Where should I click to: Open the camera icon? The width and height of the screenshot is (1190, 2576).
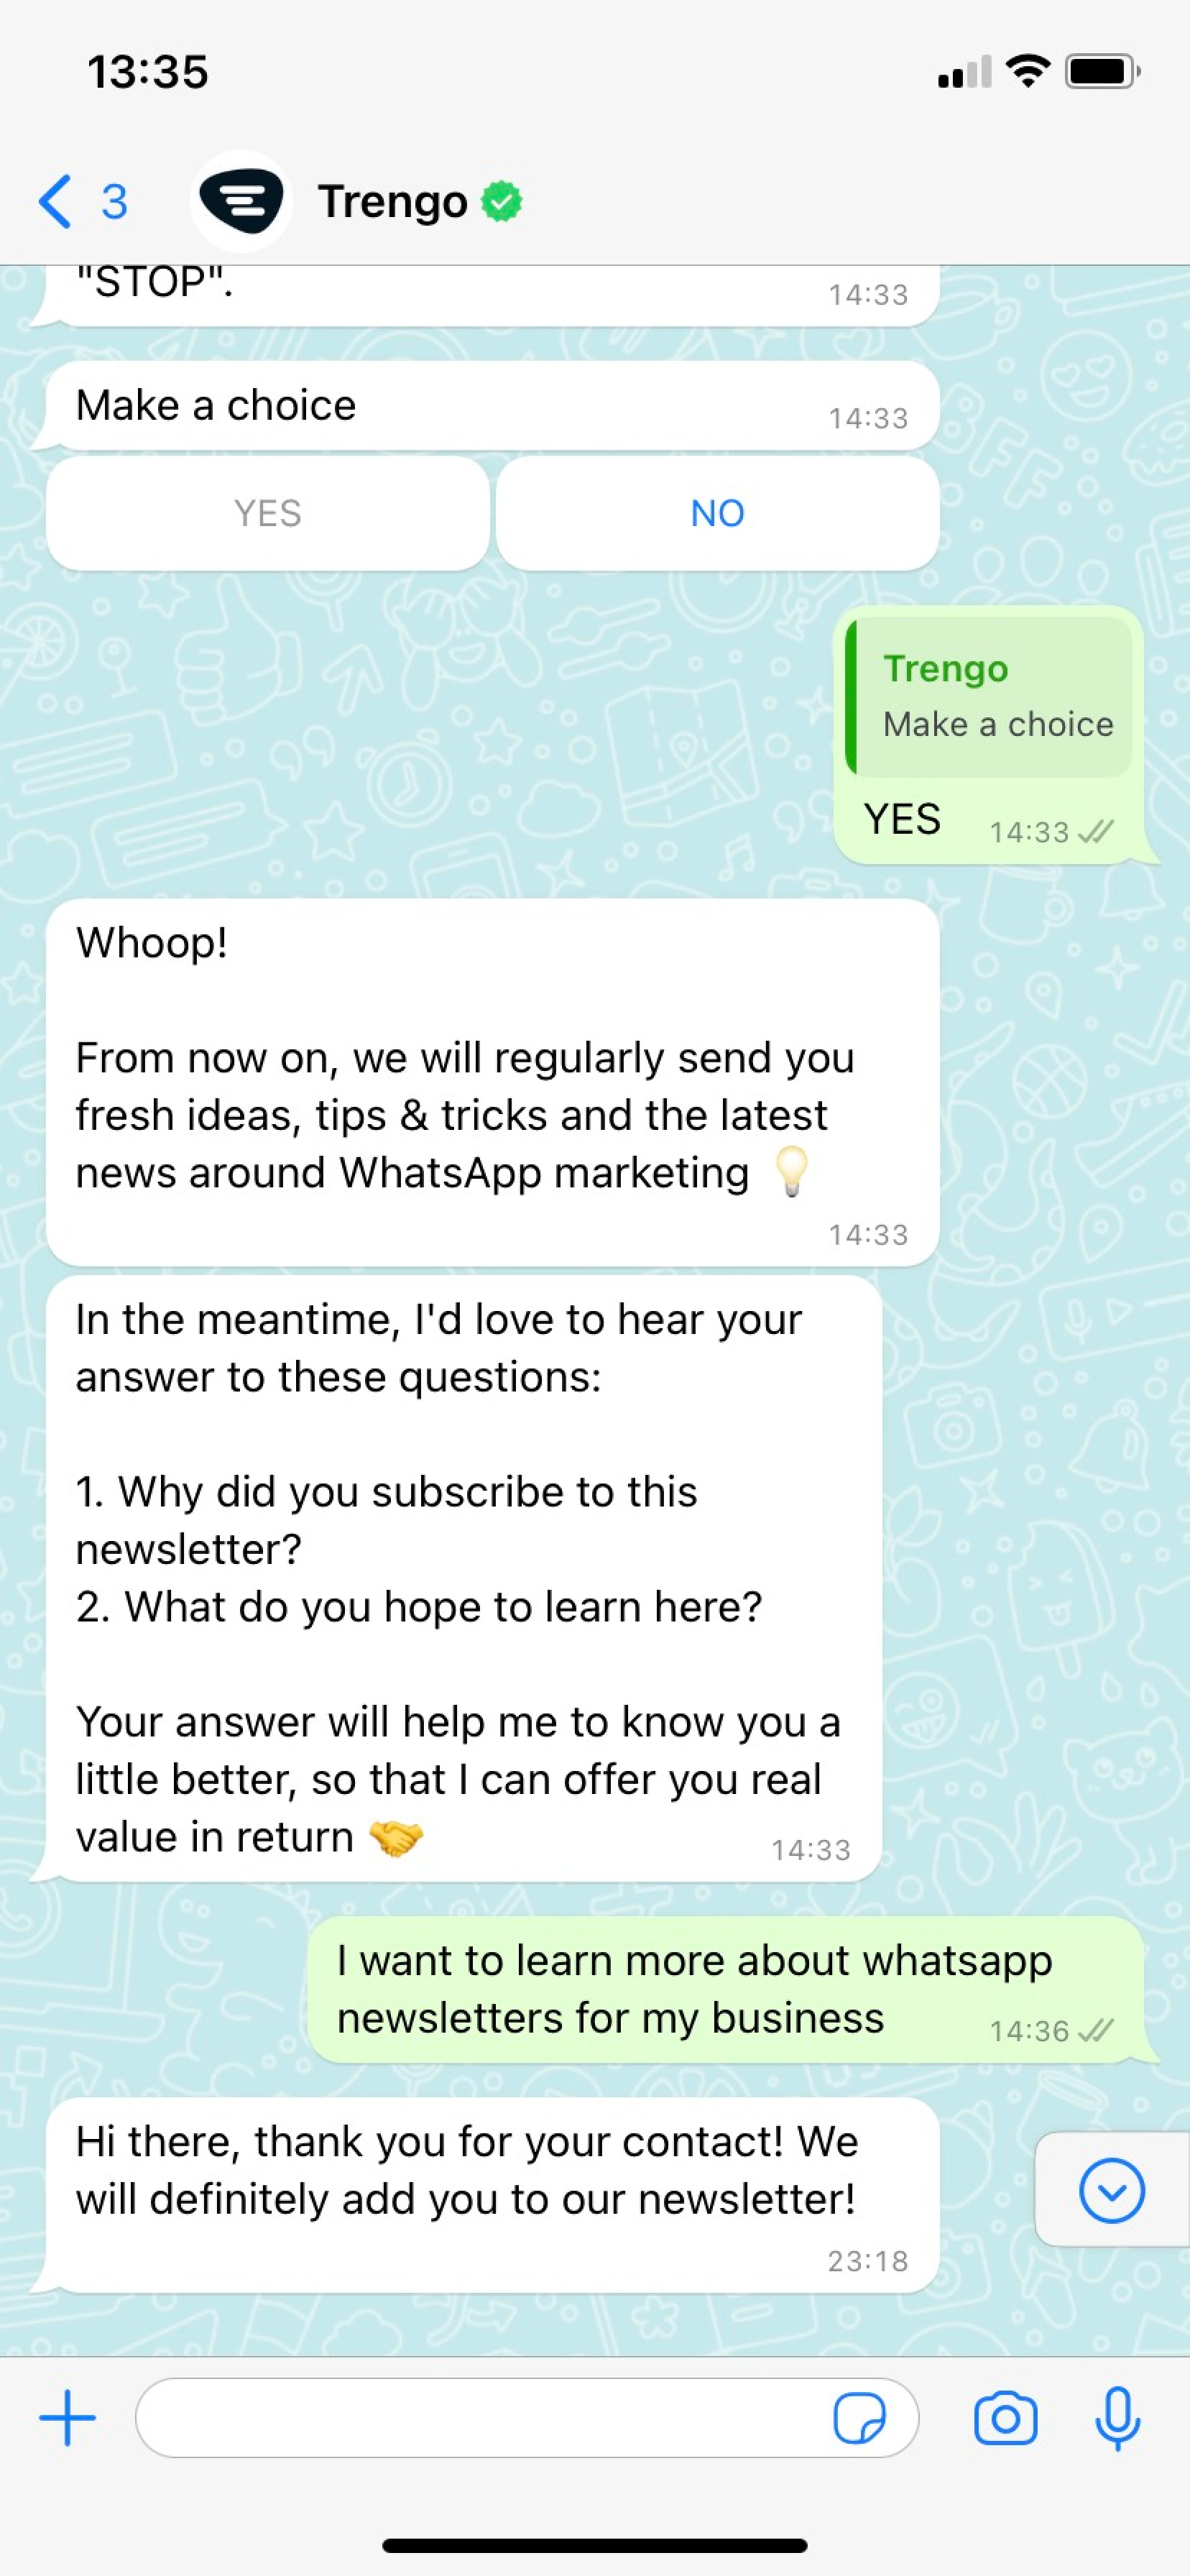point(1005,2418)
